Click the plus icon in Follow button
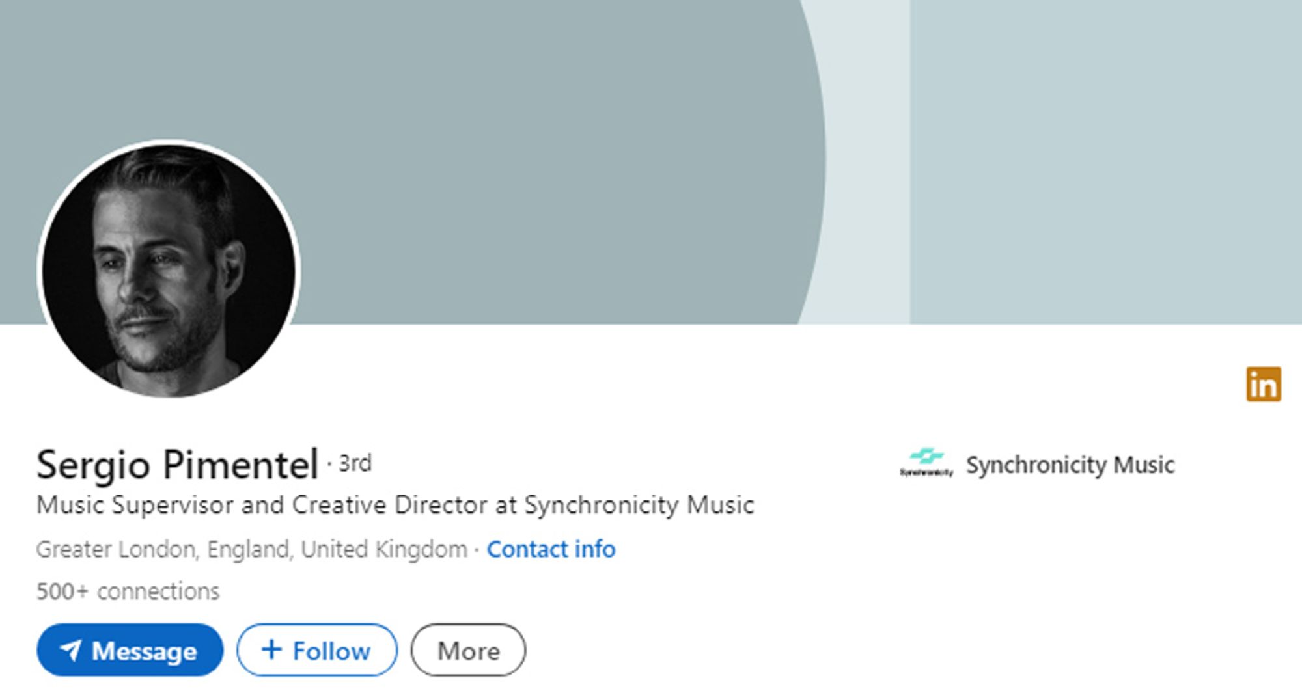The height and width of the screenshot is (691, 1302). click(271, 649)
